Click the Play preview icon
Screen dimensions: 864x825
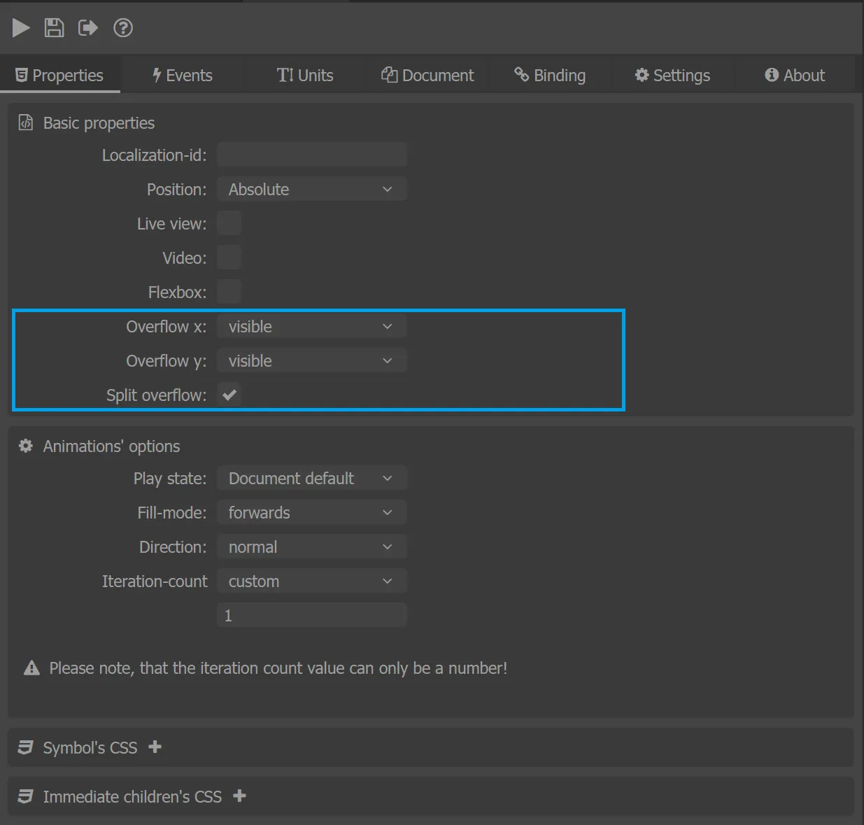[21, 28]
